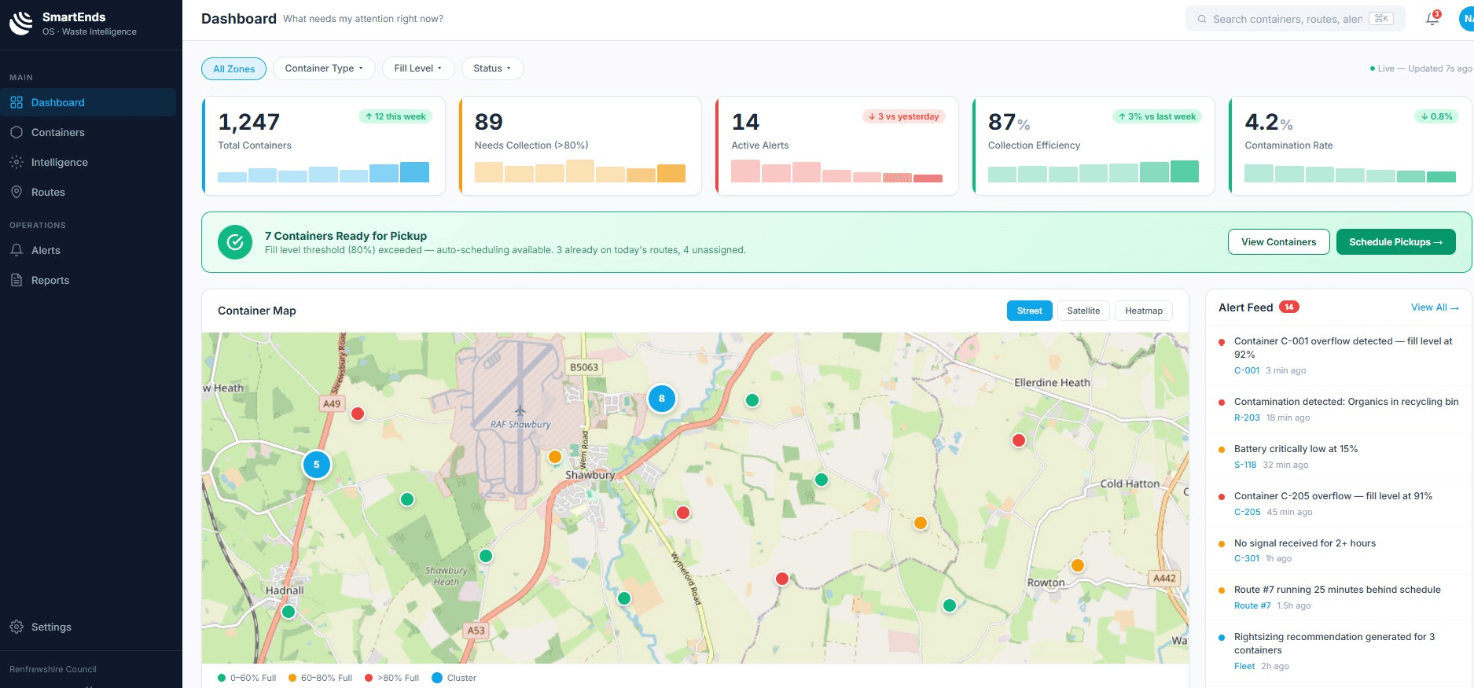The image size is (1474, 688).
Task: Click View All alerts link
Action: [x=1435, y=307]
